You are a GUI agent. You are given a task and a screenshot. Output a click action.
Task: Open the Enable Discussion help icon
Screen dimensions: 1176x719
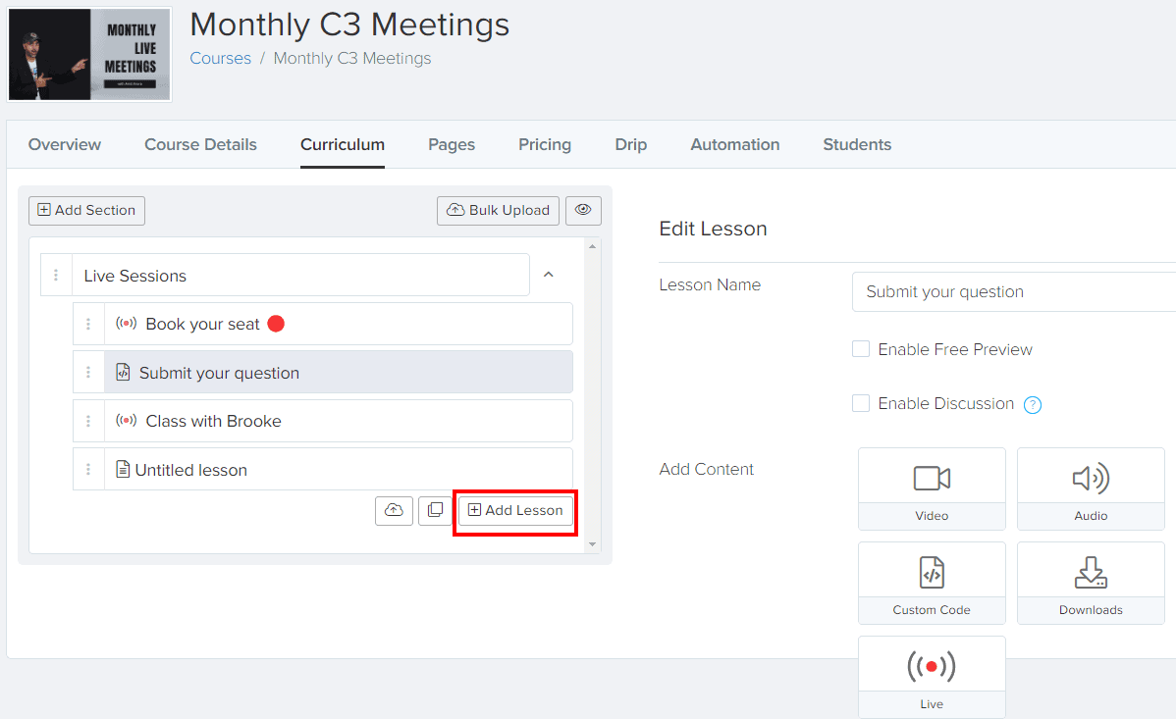coord(1033,404)
